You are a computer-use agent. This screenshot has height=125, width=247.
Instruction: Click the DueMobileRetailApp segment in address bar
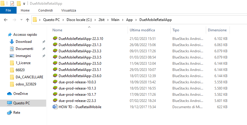(x=156, y=20)
